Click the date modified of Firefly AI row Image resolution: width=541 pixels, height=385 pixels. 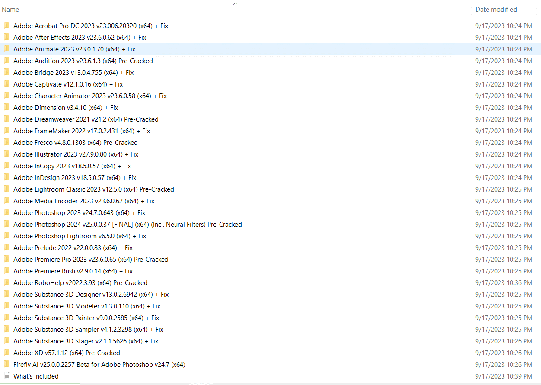(504, 365)
